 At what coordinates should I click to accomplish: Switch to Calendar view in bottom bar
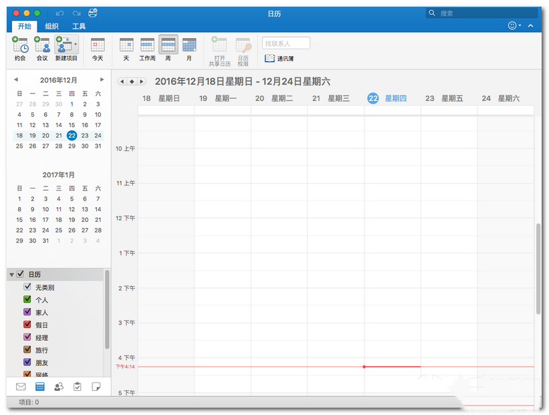[40, 387]
